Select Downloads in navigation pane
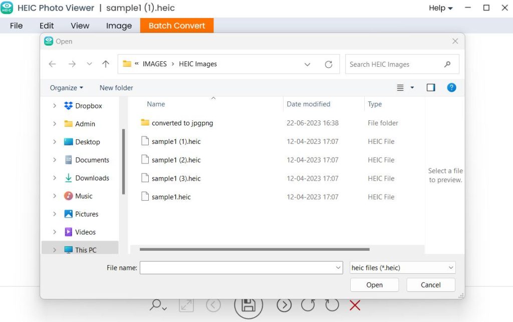This screenshot has width=513, height=322. point(92,178)
